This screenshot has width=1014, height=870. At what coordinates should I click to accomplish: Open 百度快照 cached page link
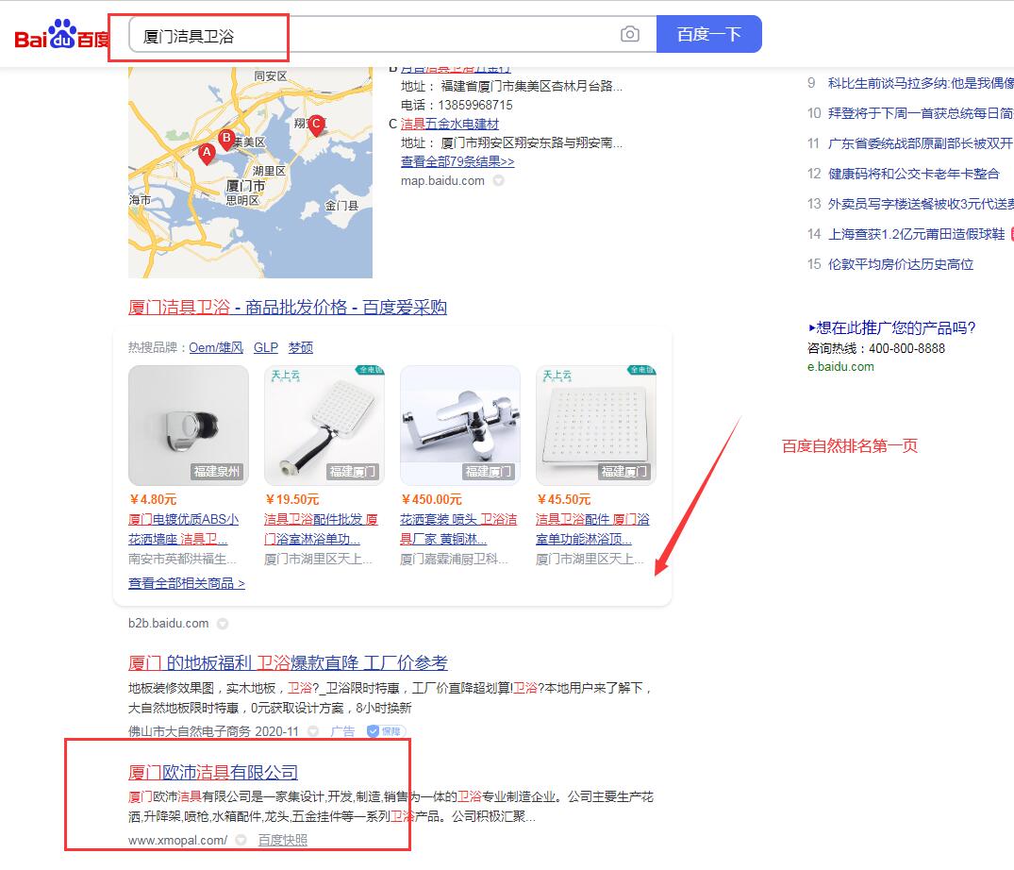(282, 840)
